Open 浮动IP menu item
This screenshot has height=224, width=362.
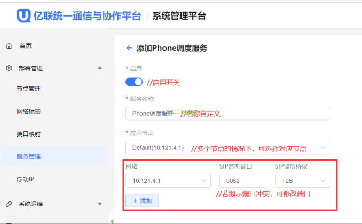click(26, 179)
